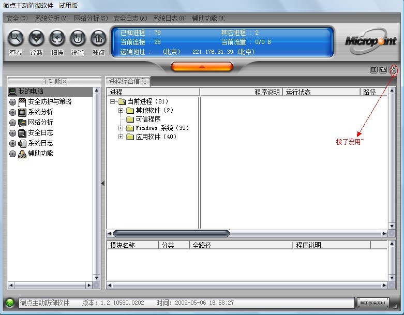Click the 模块名称 column header
404x315 pixels.
tap(132, 245)
